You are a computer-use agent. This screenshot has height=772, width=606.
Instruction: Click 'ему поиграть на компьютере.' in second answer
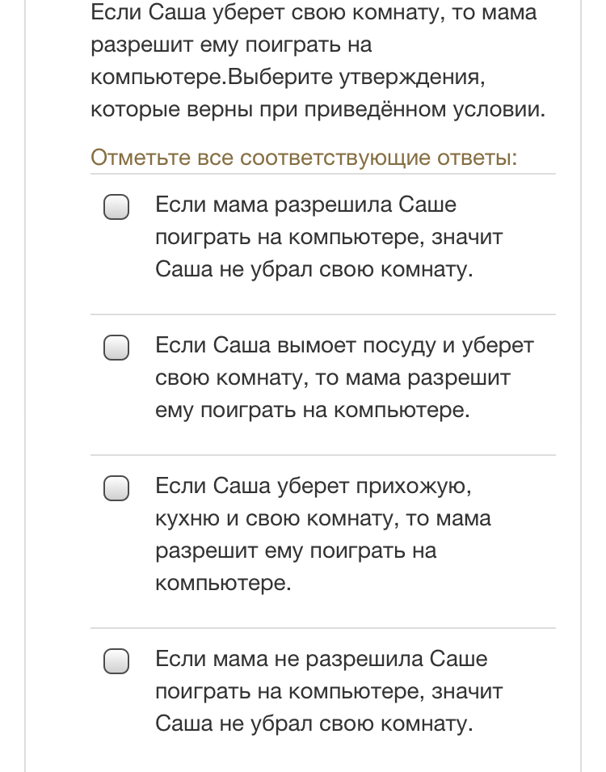click(312, 410)
